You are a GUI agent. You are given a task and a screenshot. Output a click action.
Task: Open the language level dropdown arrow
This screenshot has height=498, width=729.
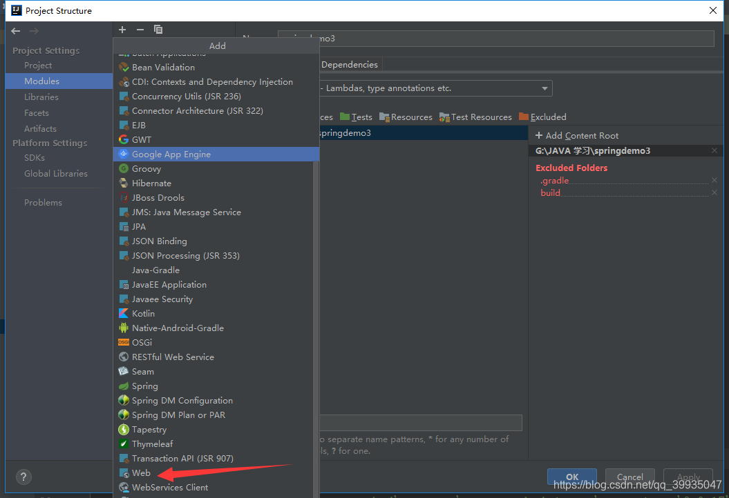point(545,88)
